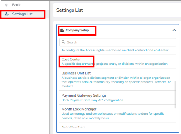
Task: Click the Company Setup header label
Action: point(77,30)
